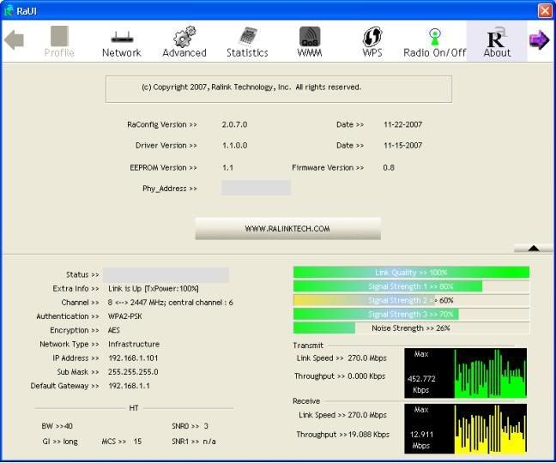This screenshot has width=556, height=463.
Task: Toggle Radio On/Off
Action: click(434, 40)
